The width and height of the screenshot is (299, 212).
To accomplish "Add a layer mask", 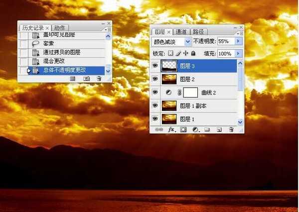I will (183, 129).
